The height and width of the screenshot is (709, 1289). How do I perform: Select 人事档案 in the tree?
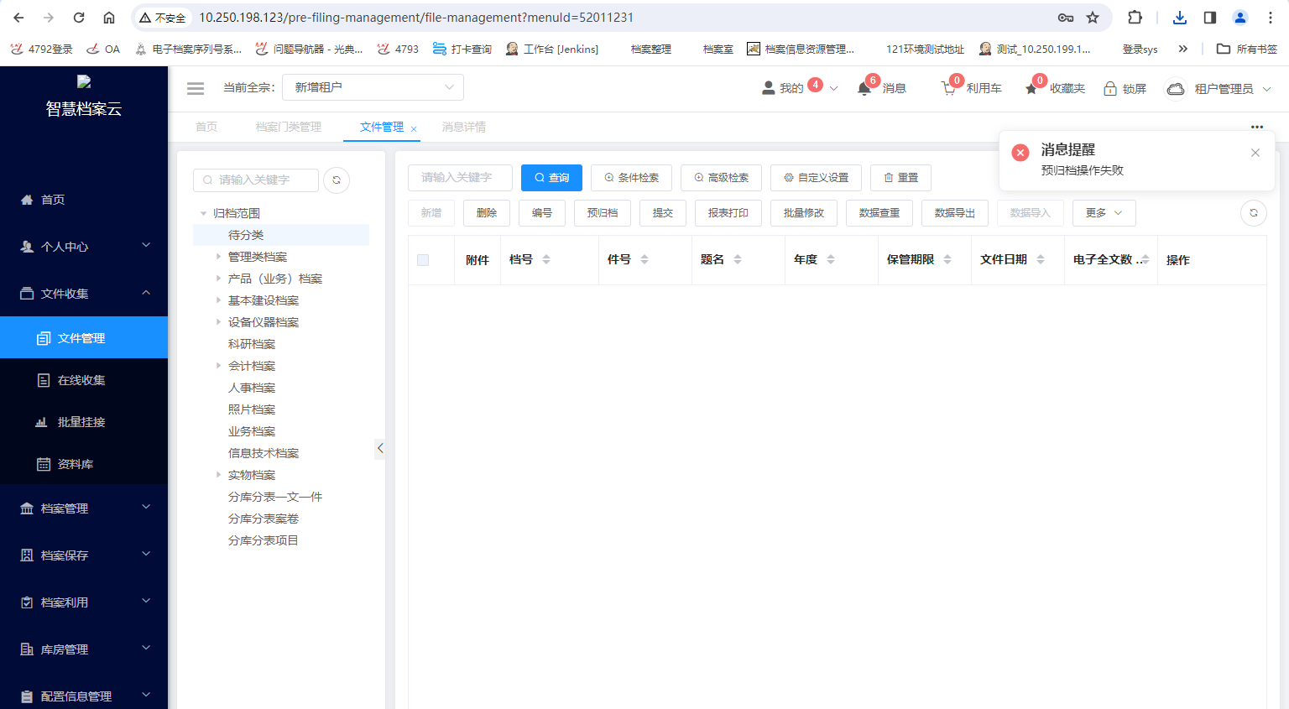pyautogui.click(x=252, y=388)
